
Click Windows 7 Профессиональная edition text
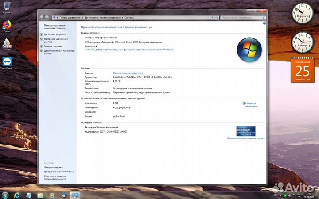[x=101, y=38]
